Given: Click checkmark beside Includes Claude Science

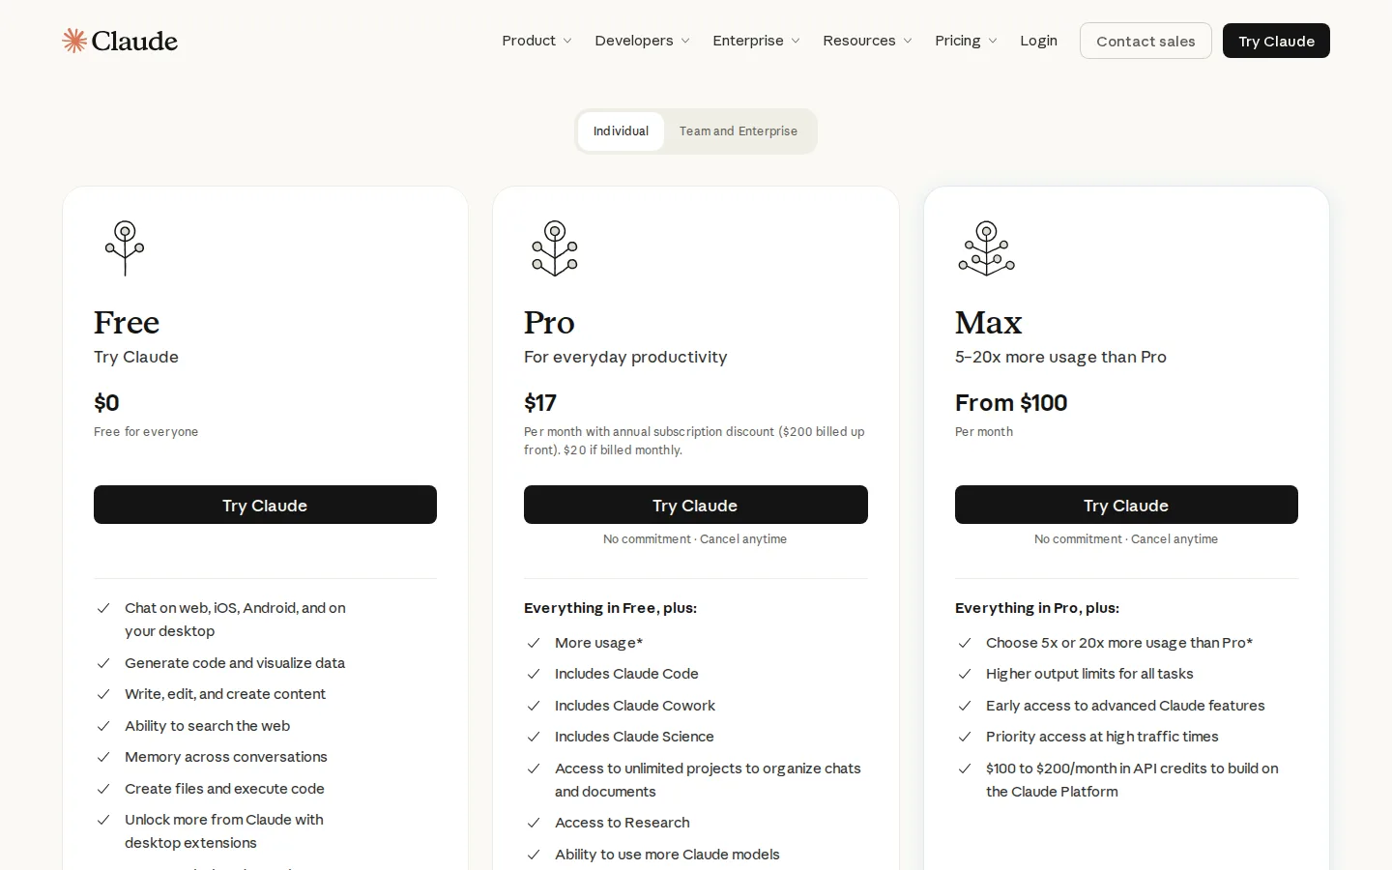Looking at the screenshot, I should click(x=534, y=737).
